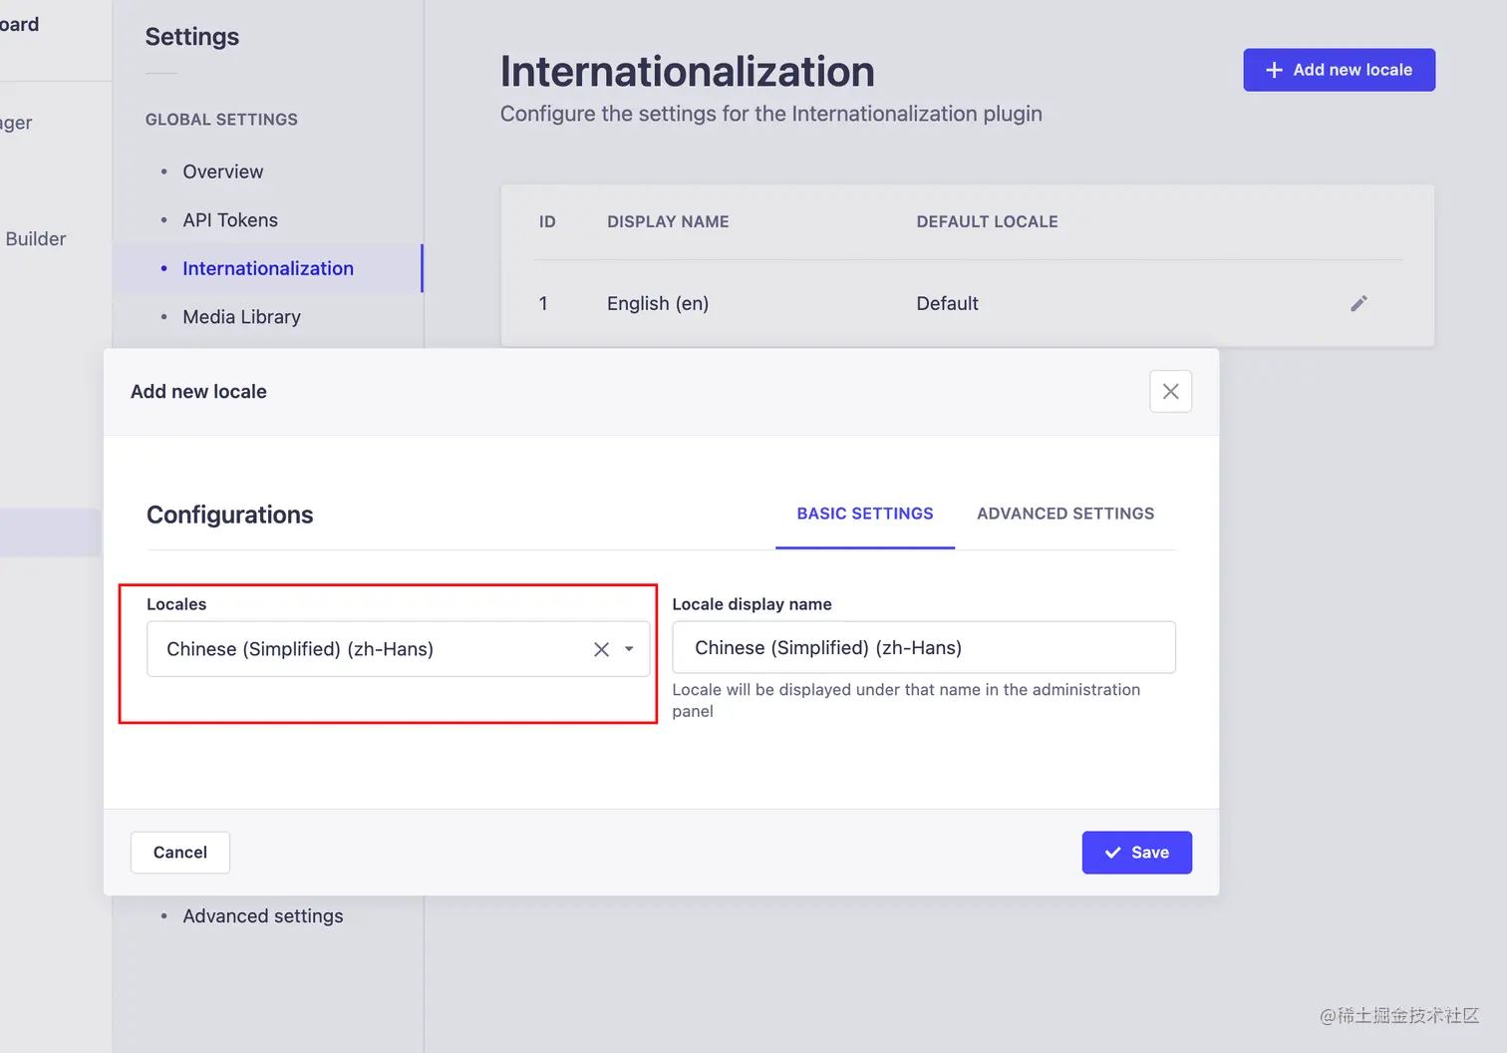1507x1053 pixels.
Task: Go to API Tokens settings
Action: (x=230, y=220)
